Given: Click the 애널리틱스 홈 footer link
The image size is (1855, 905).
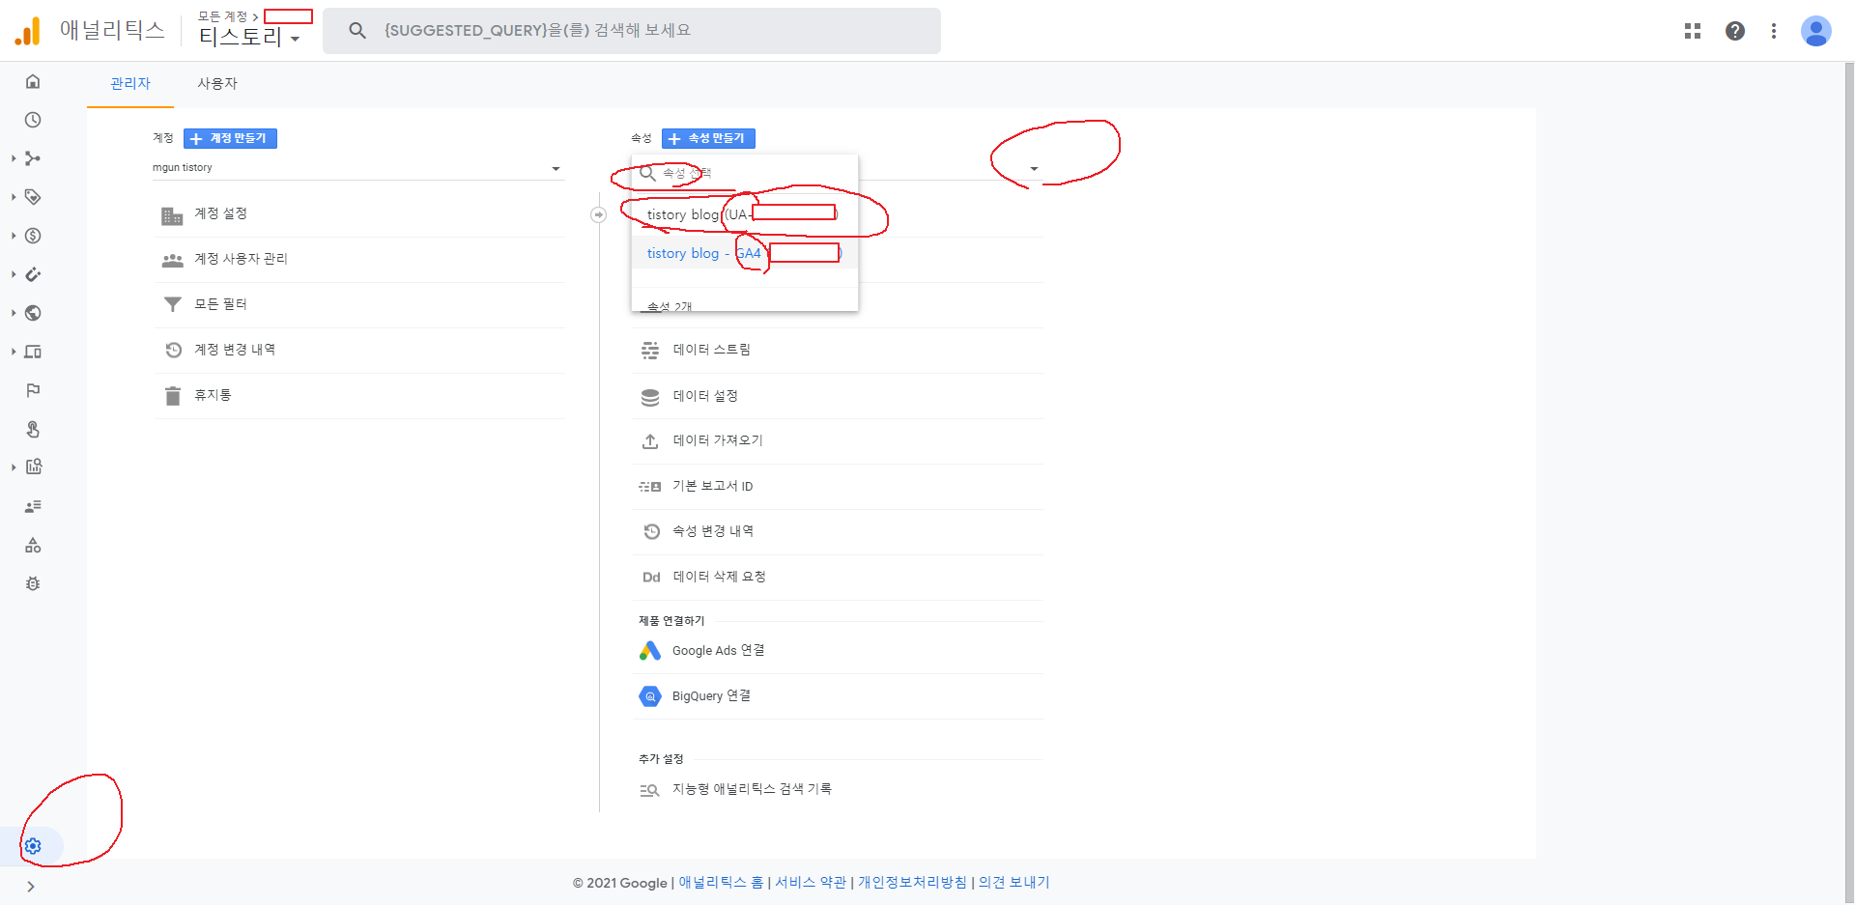Looking at the screenshot, I should tap(721, 882).
